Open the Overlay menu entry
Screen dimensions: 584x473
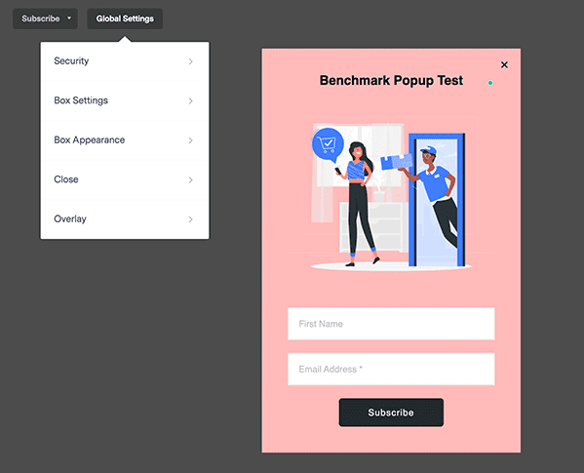click(x=125, y=219)
